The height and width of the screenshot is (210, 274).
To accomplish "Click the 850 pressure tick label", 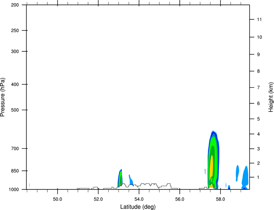I will coord(15,171).
